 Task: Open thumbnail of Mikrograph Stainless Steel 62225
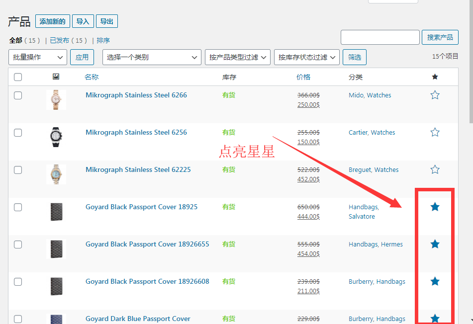[56, 174]
